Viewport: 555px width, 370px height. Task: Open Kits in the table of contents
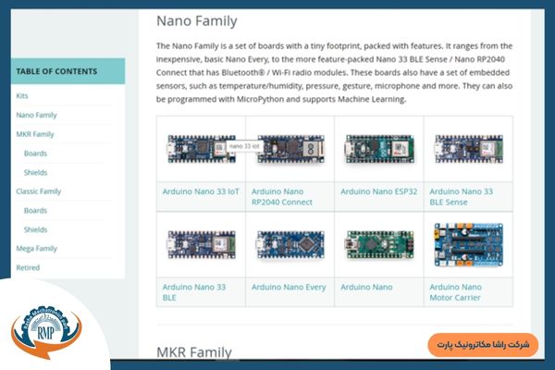pos(22,96)
